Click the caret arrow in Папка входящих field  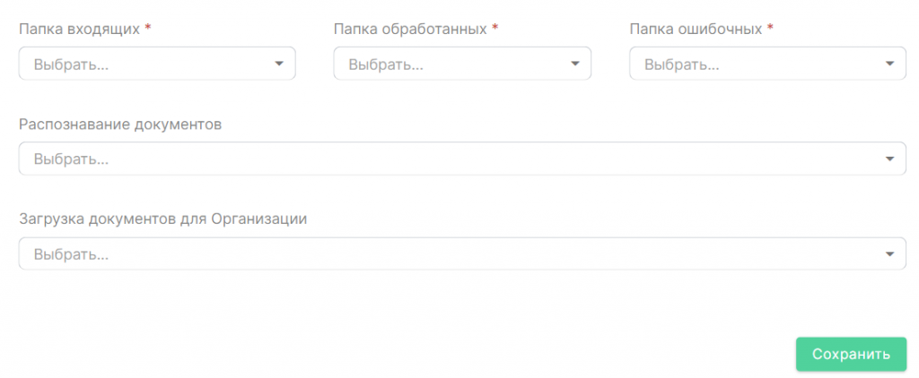[280, 64]
